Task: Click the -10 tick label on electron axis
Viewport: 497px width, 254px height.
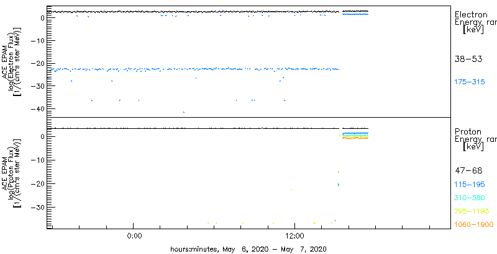Action: (37, 41)
